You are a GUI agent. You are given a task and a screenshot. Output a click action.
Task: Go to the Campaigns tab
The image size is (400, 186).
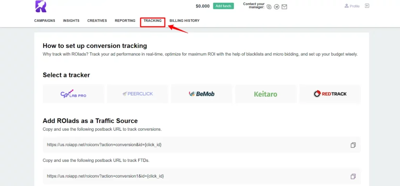45,21
